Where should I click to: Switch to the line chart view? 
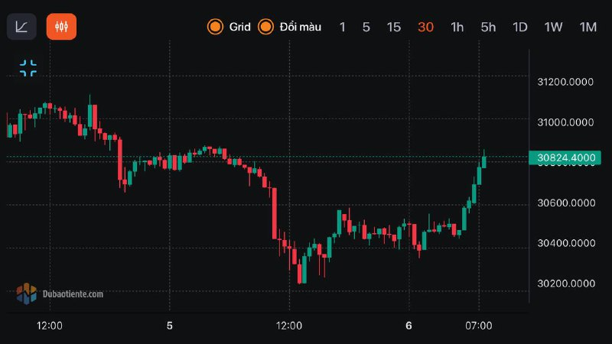click(21, 27)
